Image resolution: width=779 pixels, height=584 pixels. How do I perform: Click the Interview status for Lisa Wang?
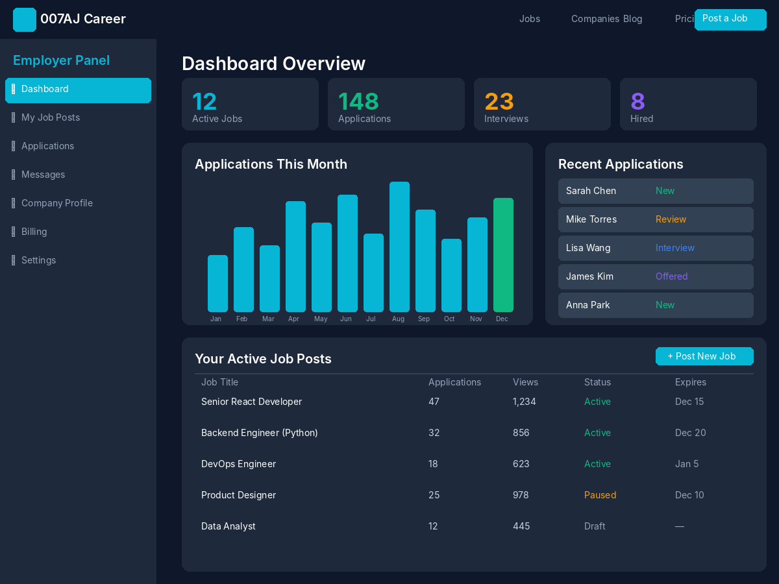pos(675,248)
